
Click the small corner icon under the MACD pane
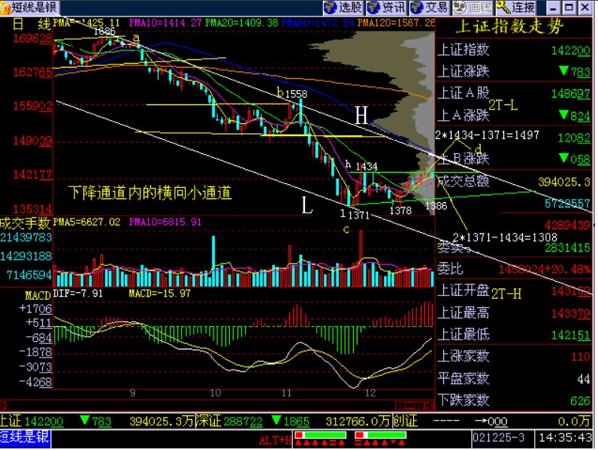(3, 405)
